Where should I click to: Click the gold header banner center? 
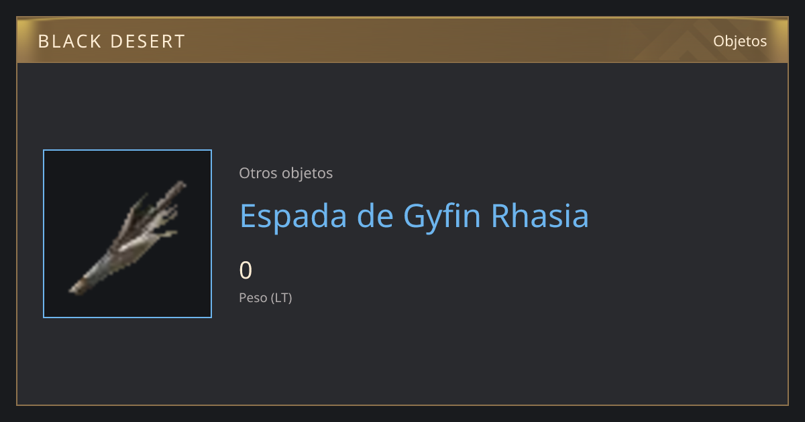pyautogui.click(x=402, y=41)
